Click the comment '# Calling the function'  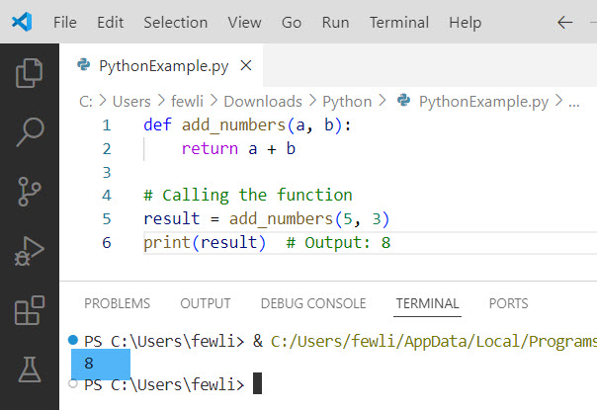point(248,196)
